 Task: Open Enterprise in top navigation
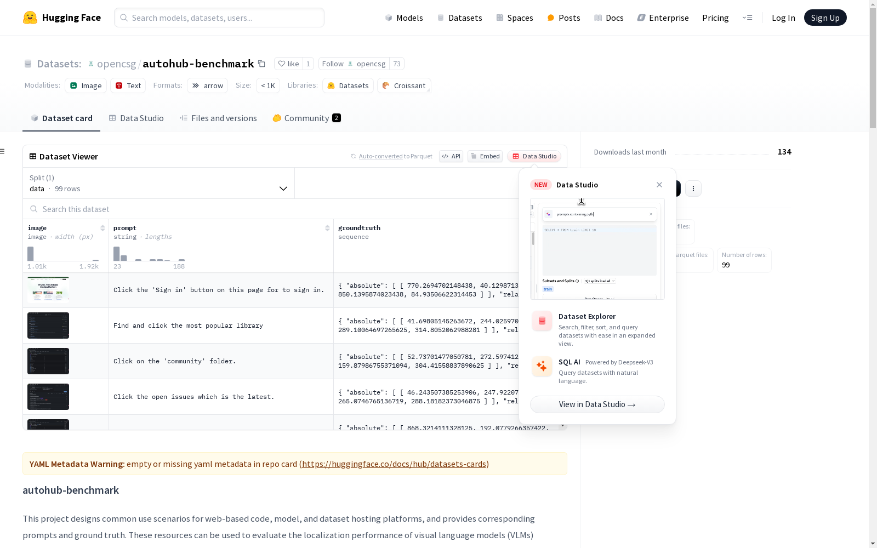(663, 18)
